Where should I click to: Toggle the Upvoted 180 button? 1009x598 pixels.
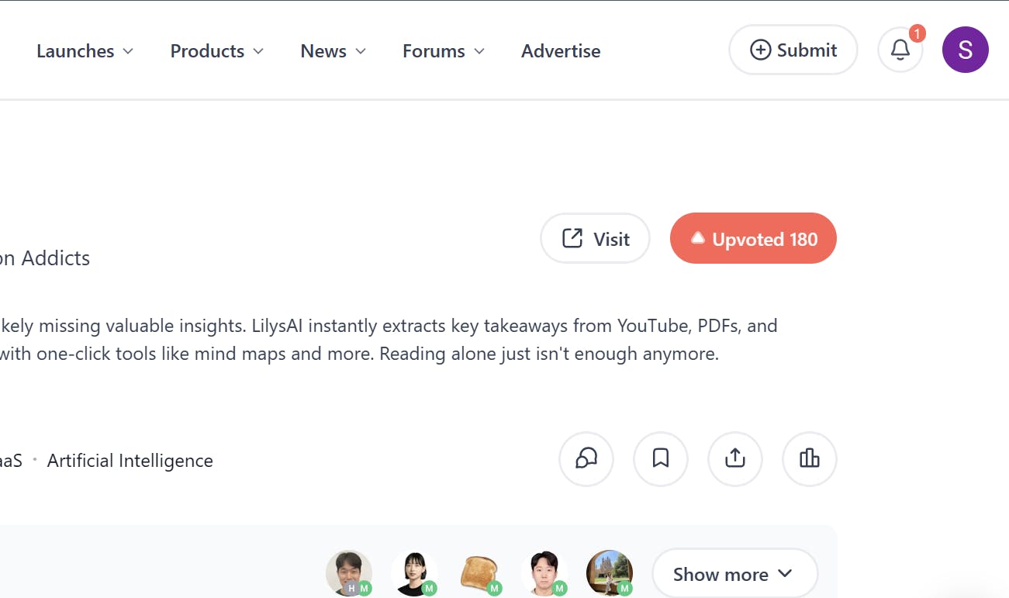point(753,238)
